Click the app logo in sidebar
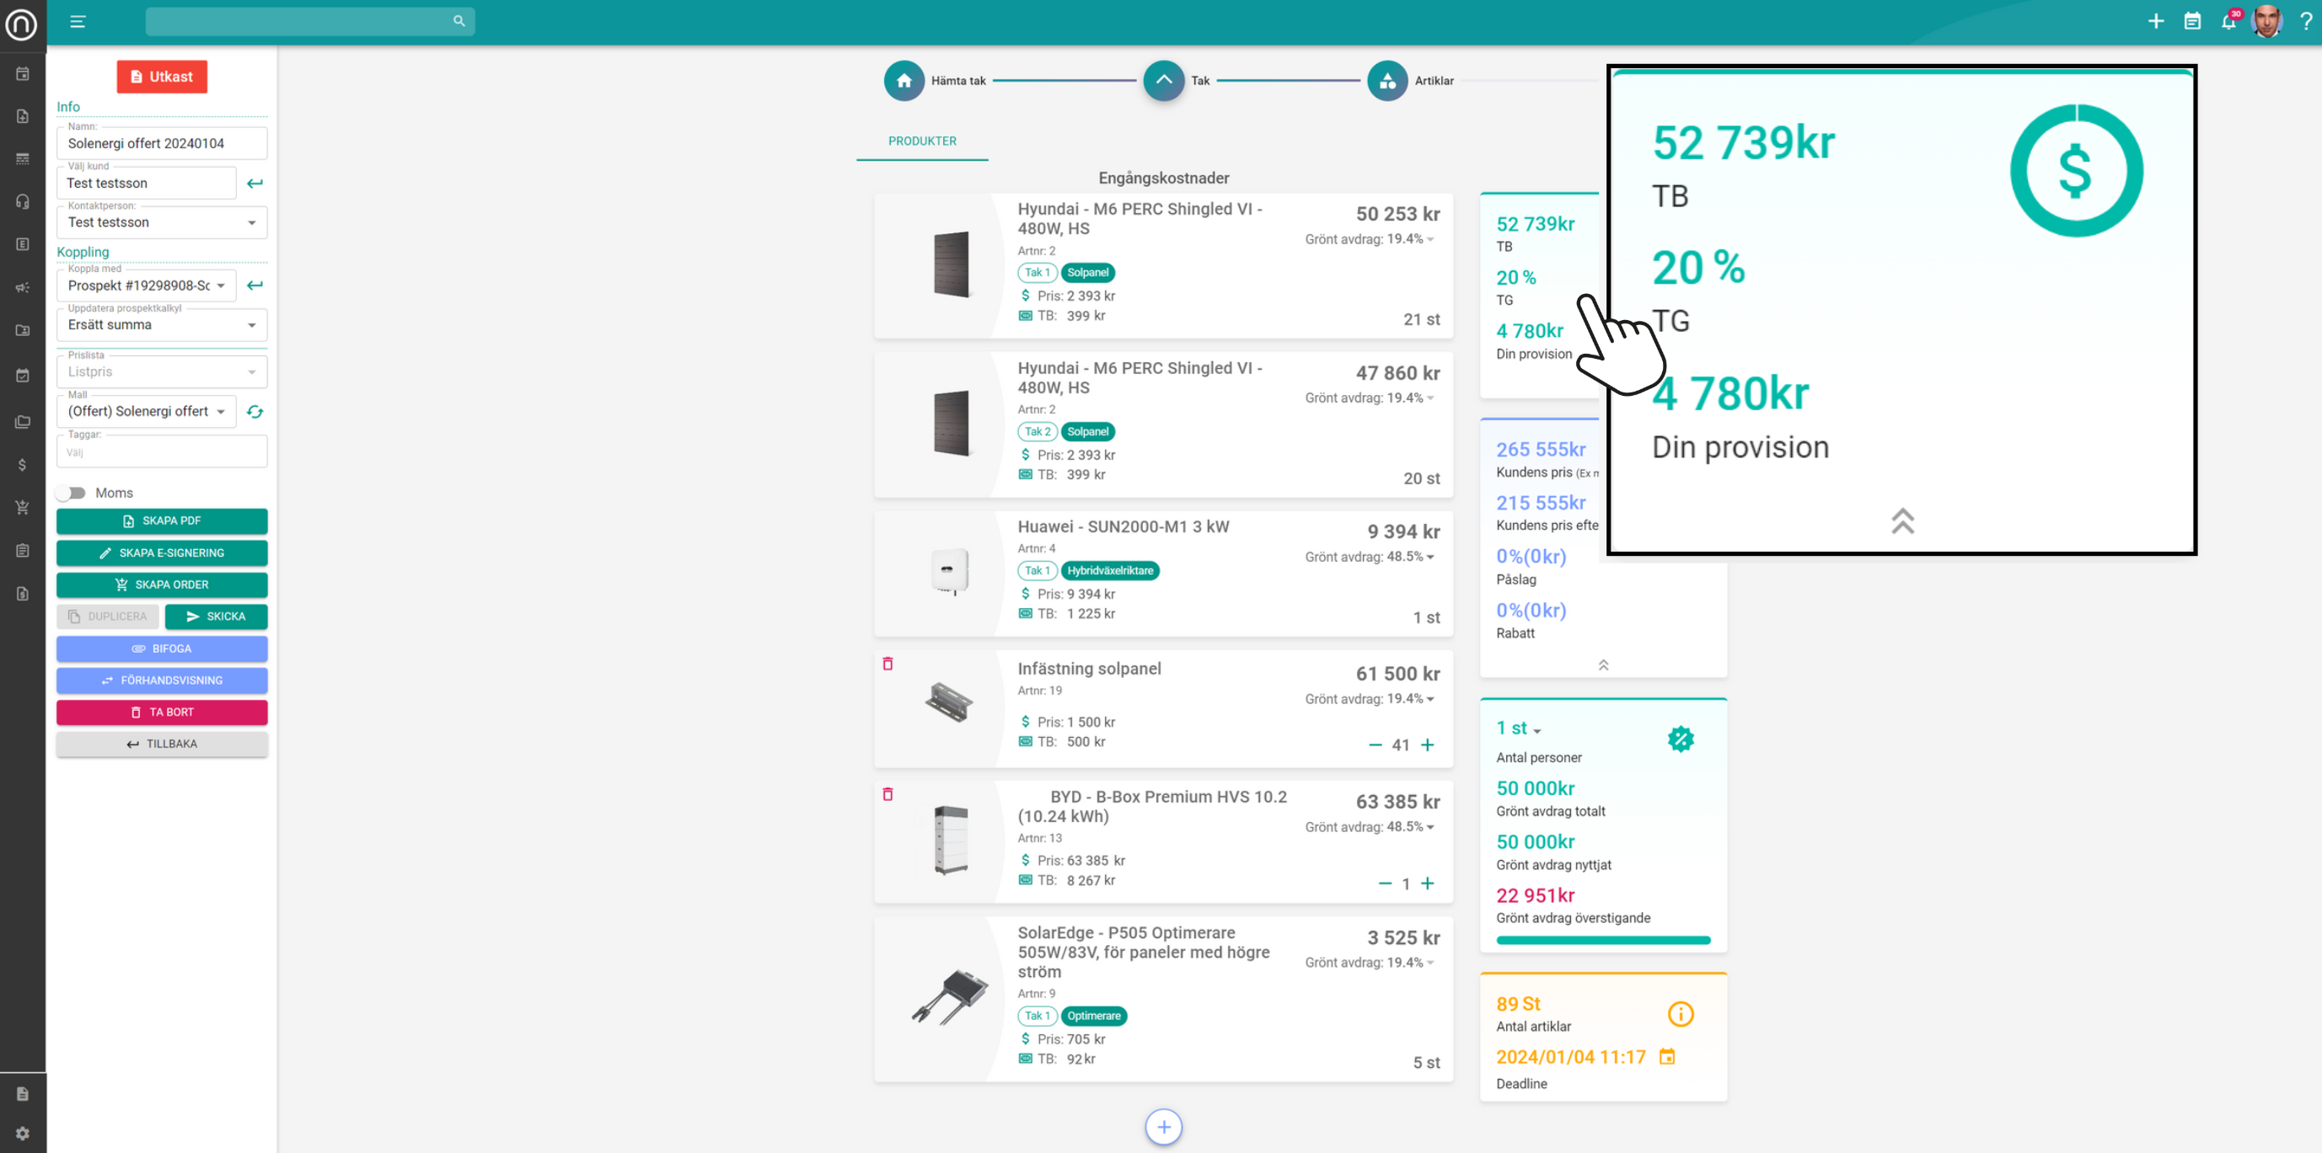 [x=22, y=24]
